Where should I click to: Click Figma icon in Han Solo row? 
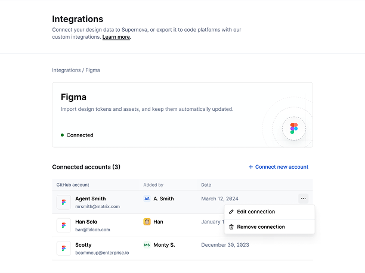click(x=64, y=225)
